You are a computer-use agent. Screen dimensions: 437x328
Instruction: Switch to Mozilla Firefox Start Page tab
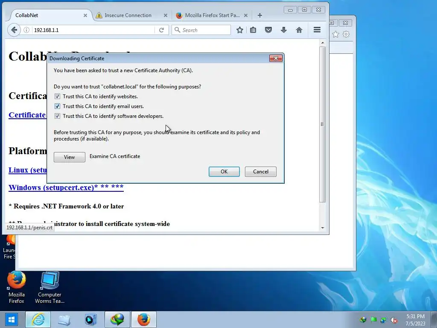click(212, 15)
